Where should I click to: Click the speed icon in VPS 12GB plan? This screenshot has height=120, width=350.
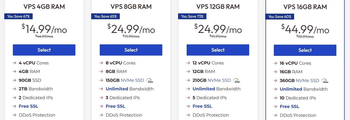(x=237, y=80)
